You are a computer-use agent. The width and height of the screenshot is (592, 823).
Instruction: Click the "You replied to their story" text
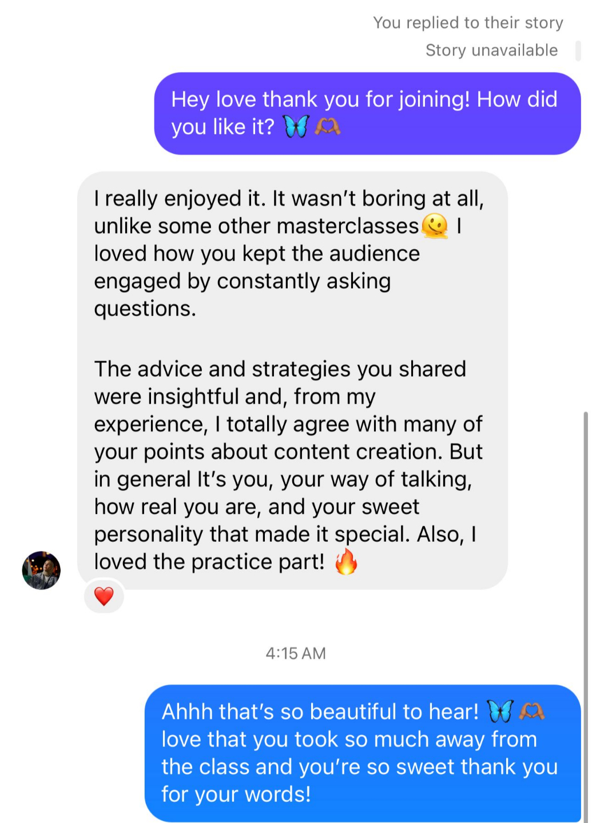pos(468,23)
